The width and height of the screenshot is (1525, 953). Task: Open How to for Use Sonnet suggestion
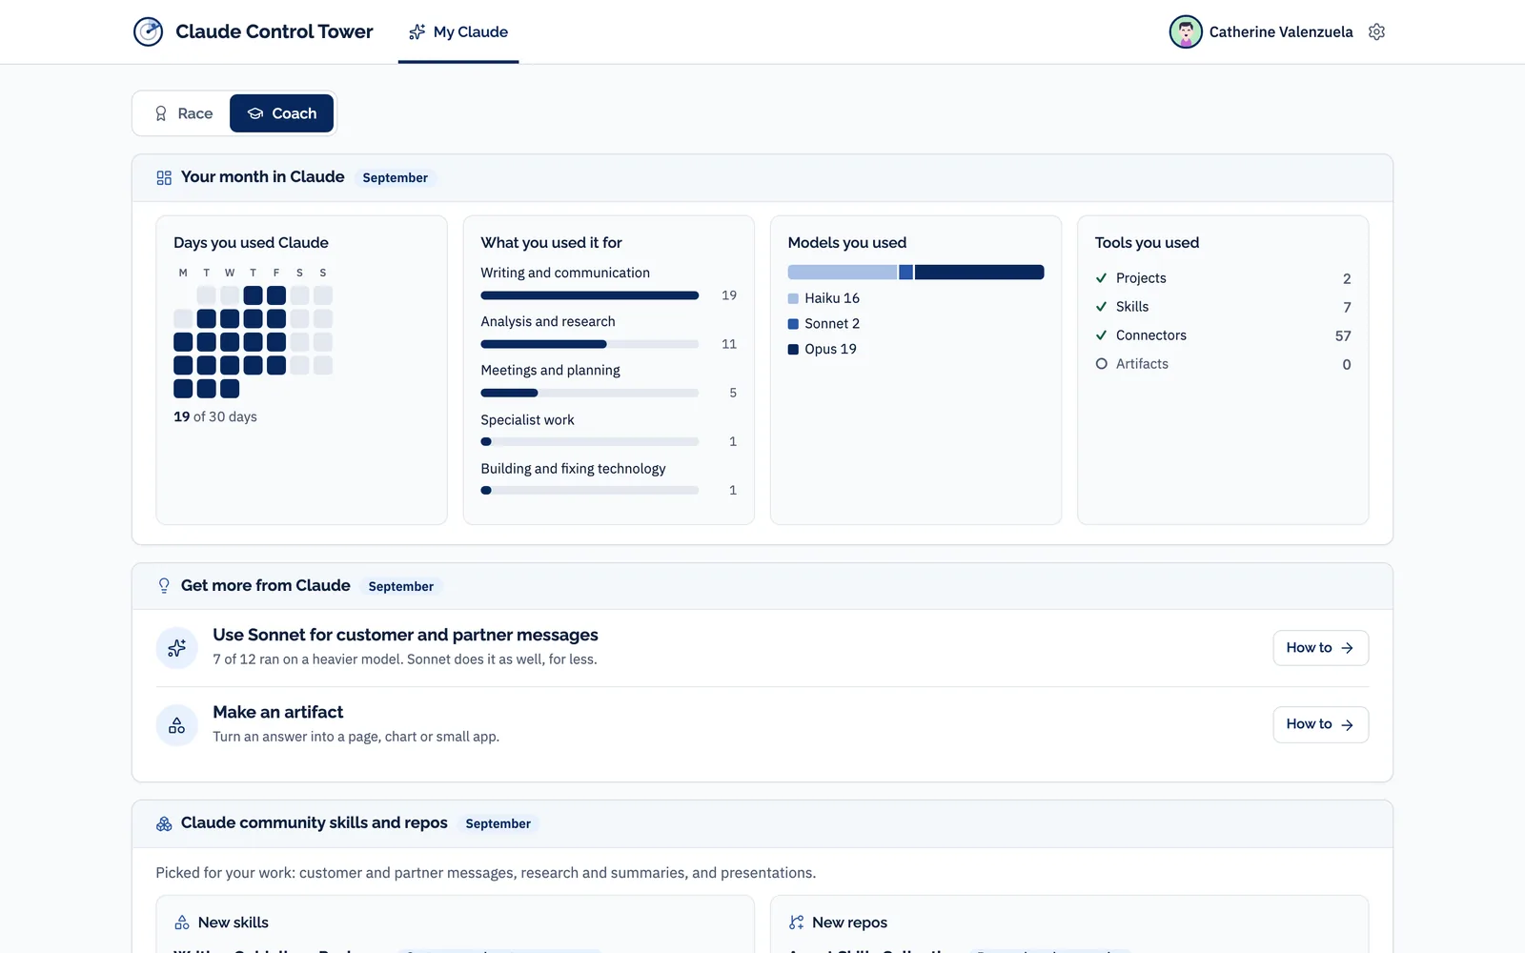1321,648
